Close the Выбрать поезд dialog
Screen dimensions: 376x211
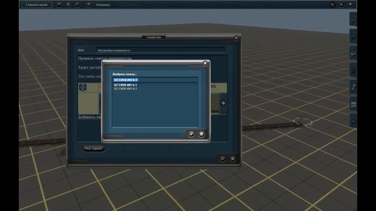[205, 64]
